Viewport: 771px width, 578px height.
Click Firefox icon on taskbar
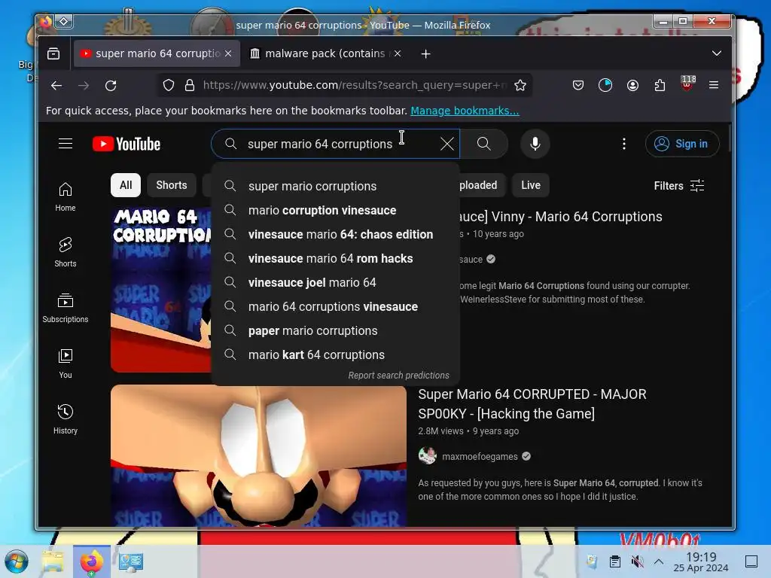coord(91,561)
